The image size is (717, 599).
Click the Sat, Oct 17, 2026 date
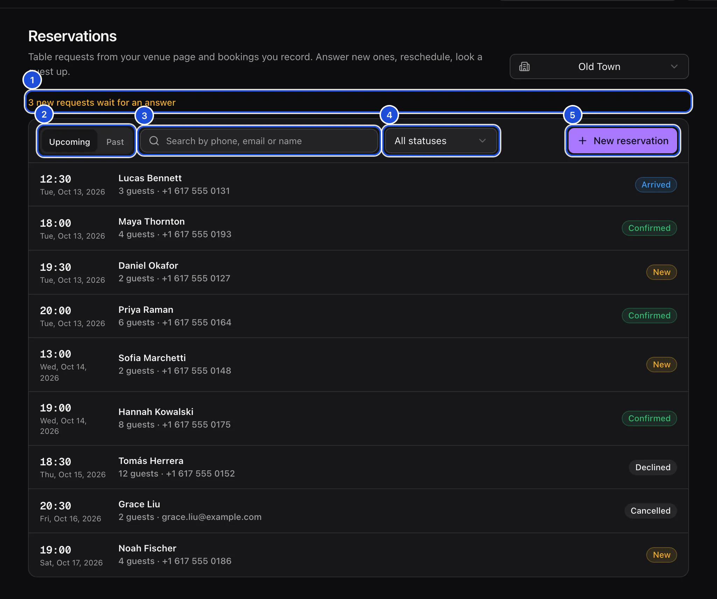pyautogui.click(x=71, y=563)
